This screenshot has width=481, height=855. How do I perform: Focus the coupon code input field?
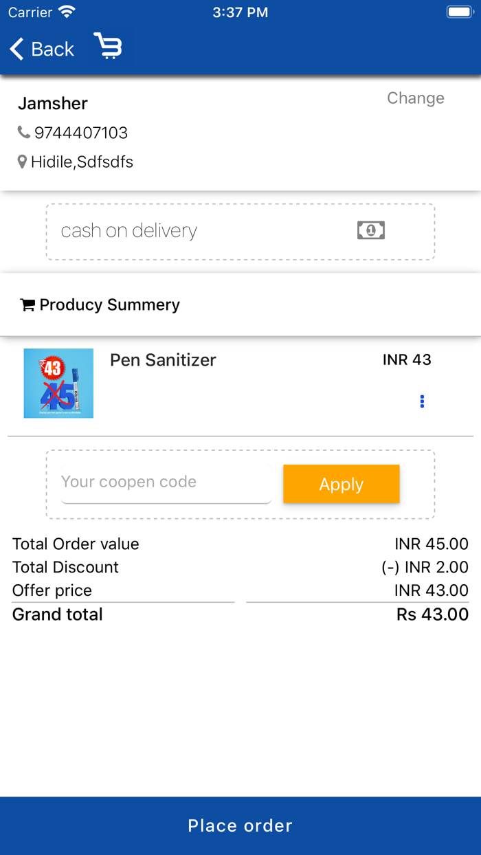165,482
